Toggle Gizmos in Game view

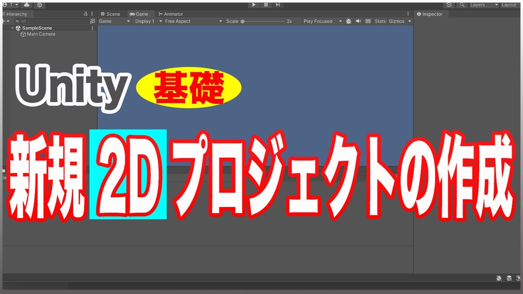(396, 21)
